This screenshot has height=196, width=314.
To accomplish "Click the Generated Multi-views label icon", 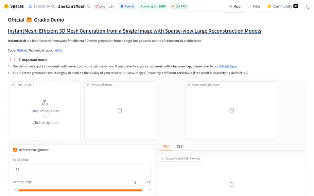I will tap(189, 85).
